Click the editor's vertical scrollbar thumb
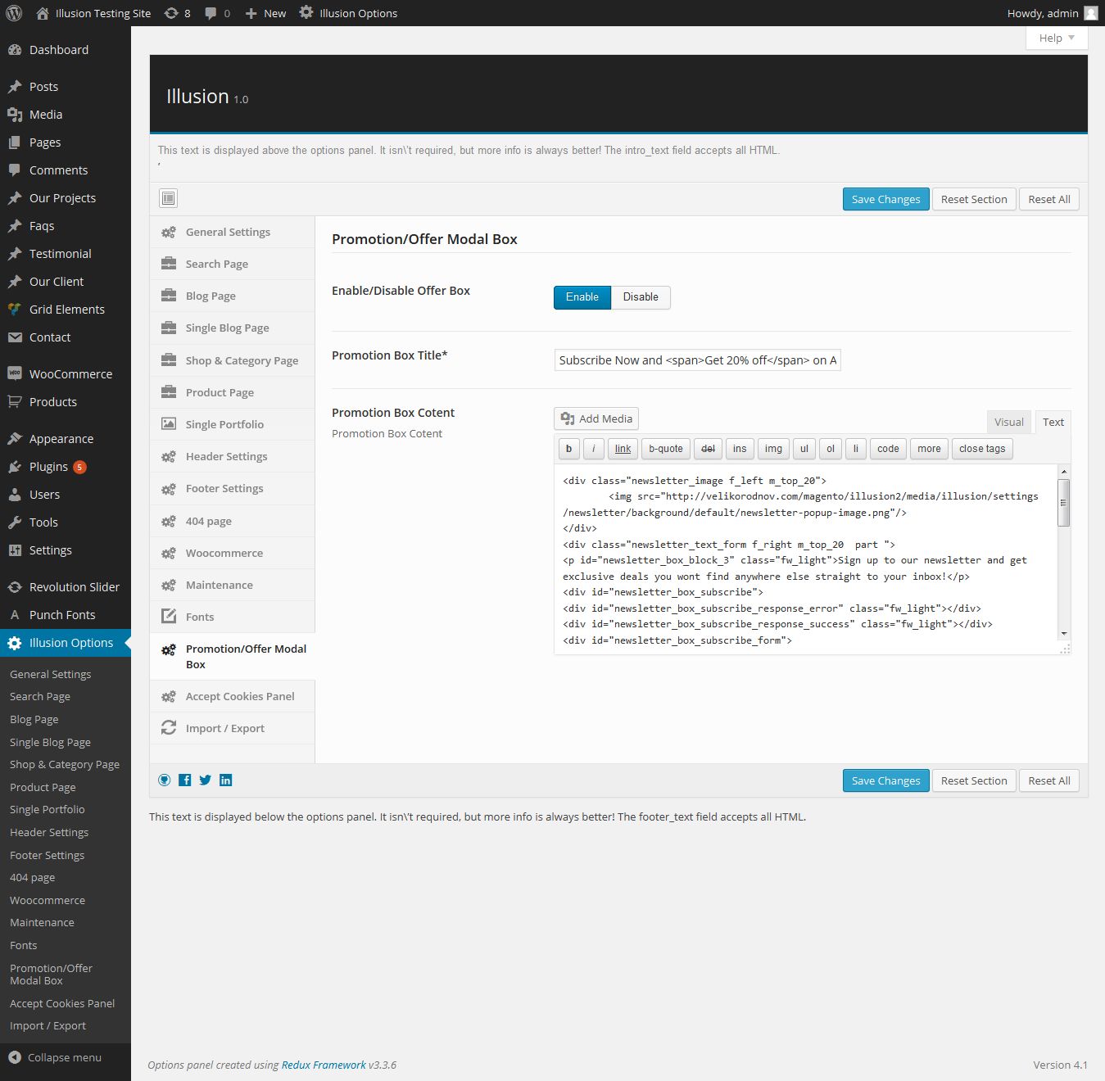 (x=1064, y=502)
